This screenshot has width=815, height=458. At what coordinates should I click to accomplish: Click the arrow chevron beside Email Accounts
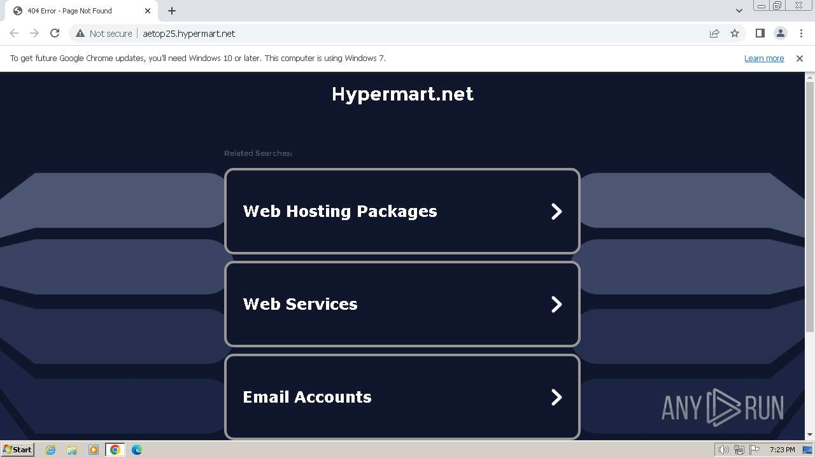tap(556, 397)
